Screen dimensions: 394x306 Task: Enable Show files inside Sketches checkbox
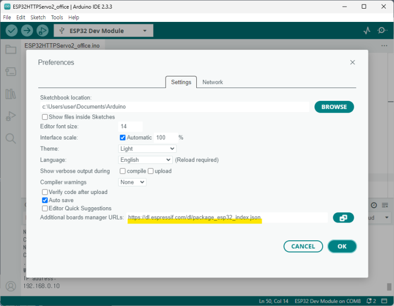45,117
